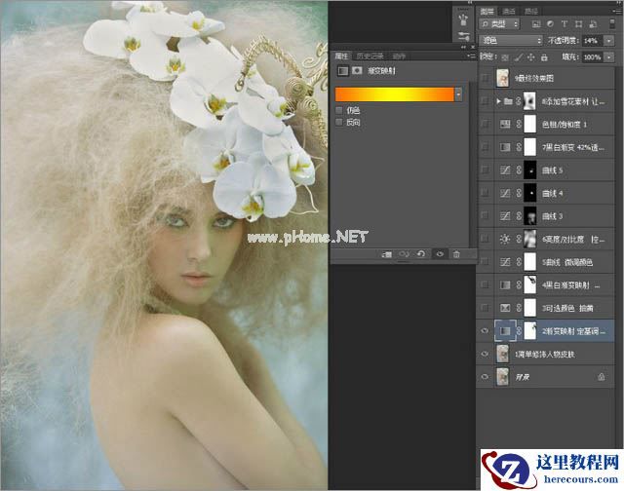Select the 9最终效果图 layer thumbnail
The width and height of the screenshot is (624, 491).
click(504, 78)
